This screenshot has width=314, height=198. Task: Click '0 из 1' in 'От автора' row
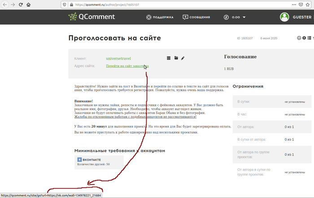(x=289, y=127)
